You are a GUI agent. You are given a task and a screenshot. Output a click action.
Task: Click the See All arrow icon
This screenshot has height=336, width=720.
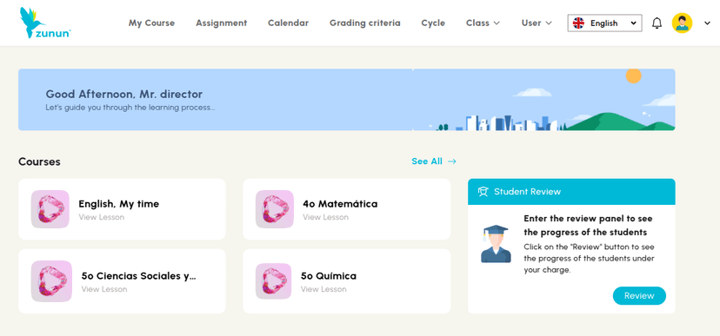click(x=452, y=161)
